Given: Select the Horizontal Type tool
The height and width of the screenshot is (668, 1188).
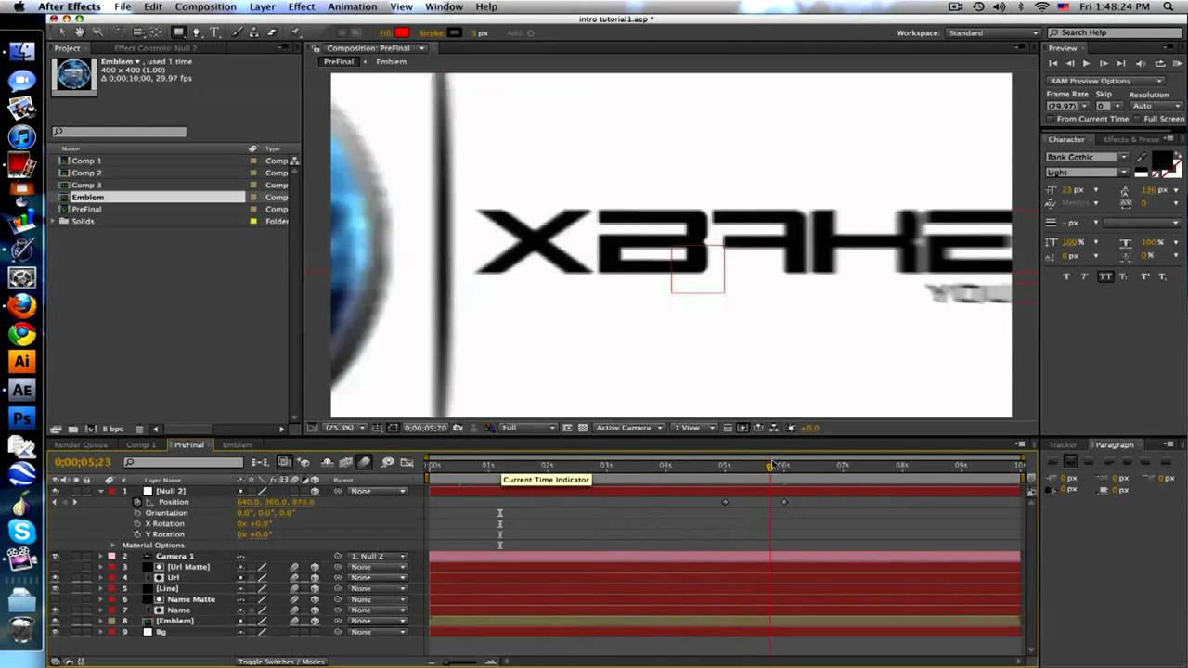Looking at the screenshot, I should click(213, 32).
